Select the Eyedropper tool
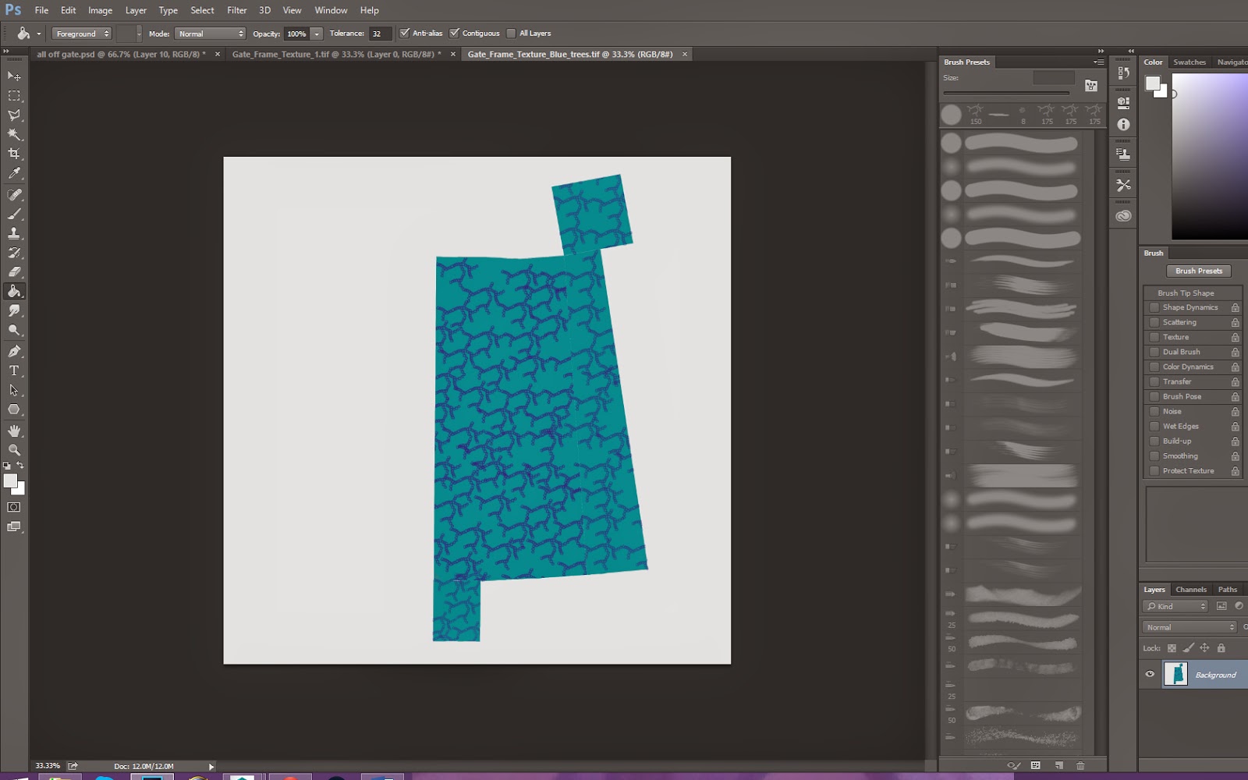This screenshot has height=780, width=1248. pos(14,174)
